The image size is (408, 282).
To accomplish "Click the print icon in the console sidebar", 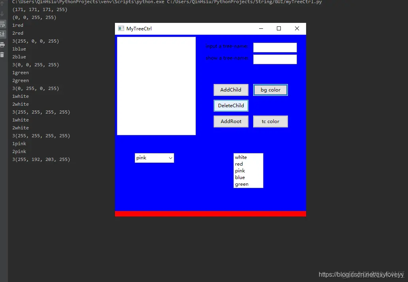I will tap(2, 45).
